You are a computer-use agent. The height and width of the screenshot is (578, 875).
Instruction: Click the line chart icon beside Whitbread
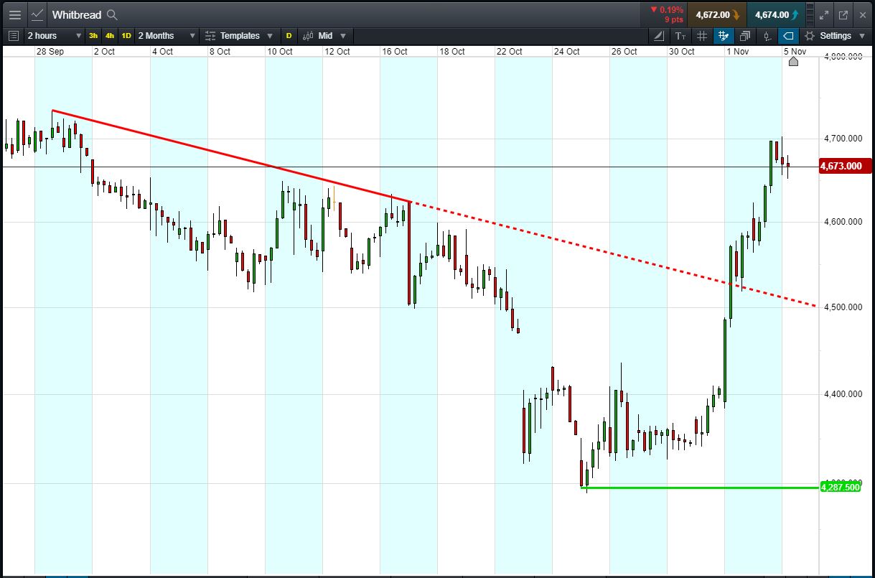pos(38,14)
